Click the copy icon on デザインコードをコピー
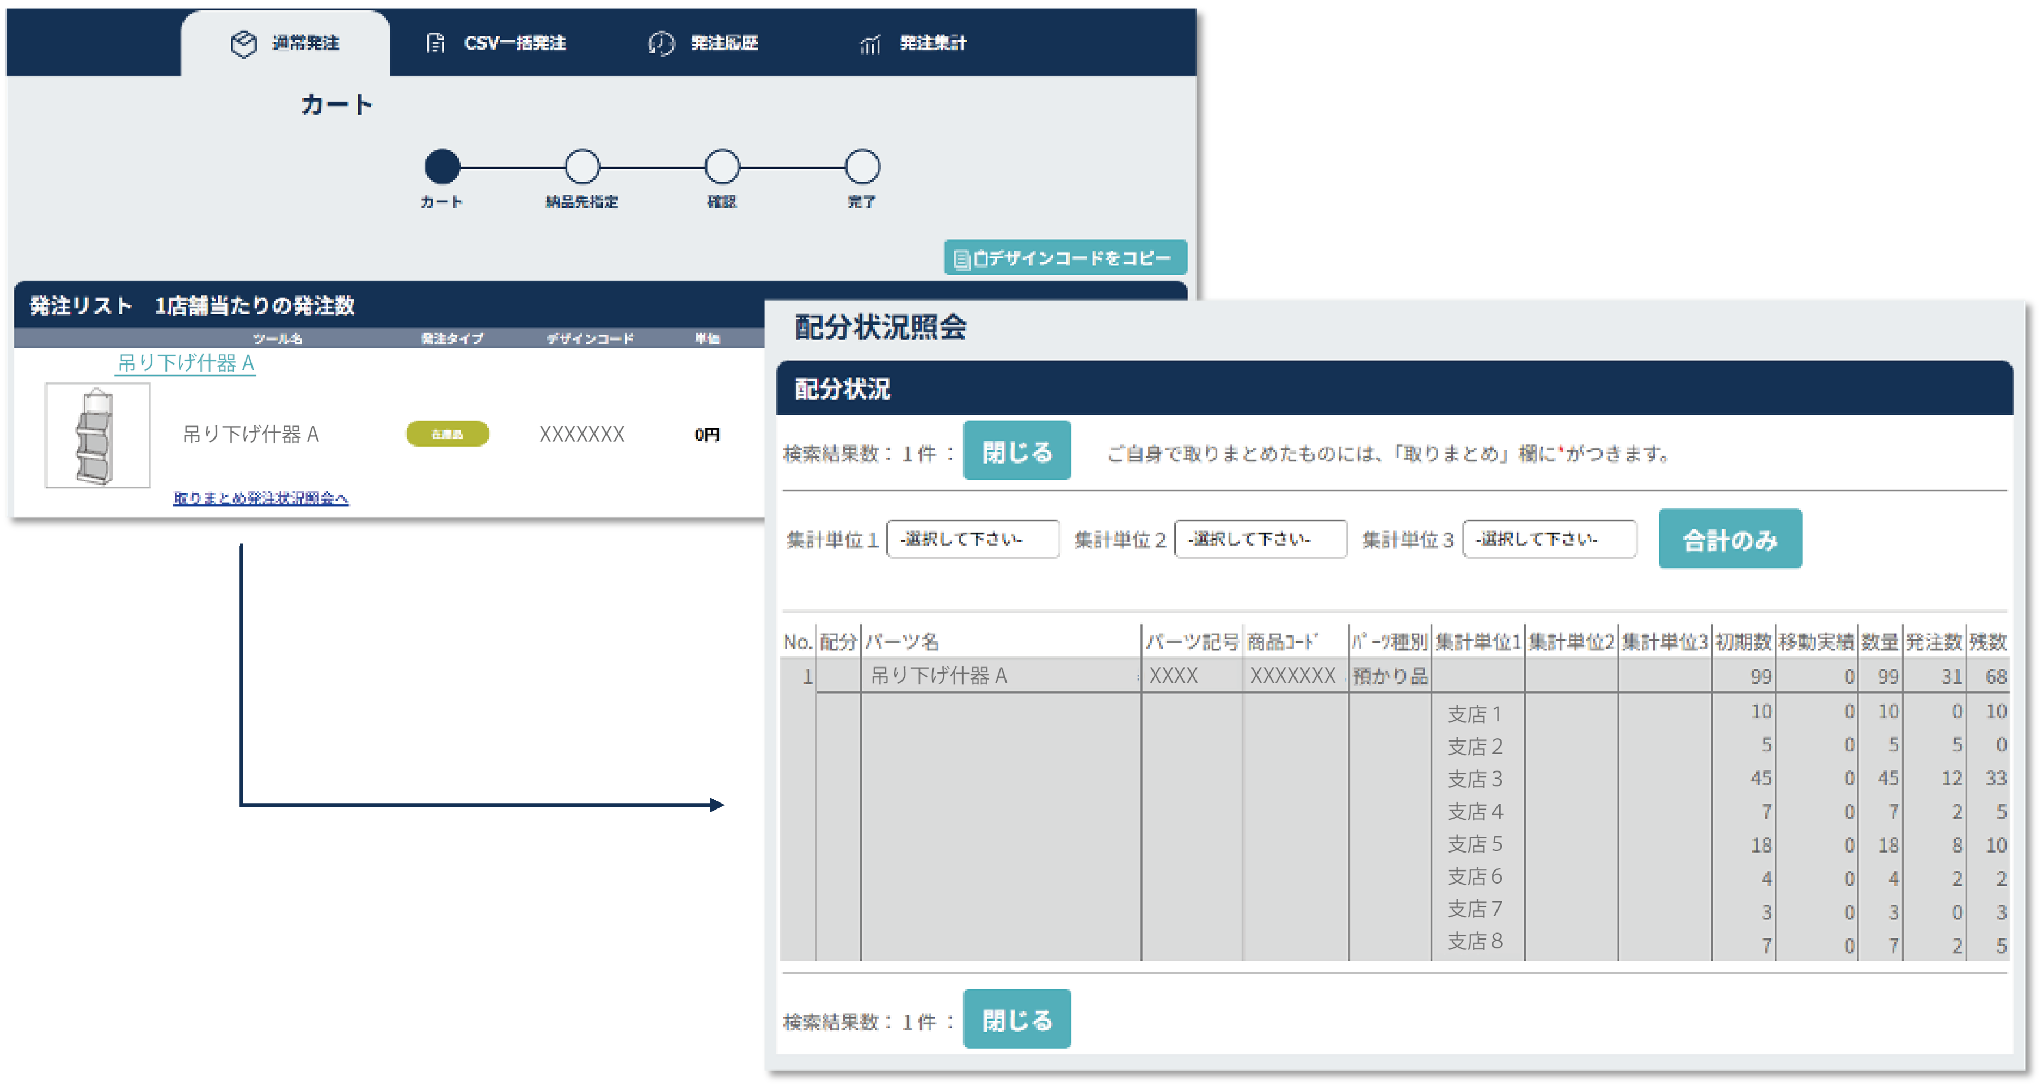The image size is (2043, 1087). 961,260
